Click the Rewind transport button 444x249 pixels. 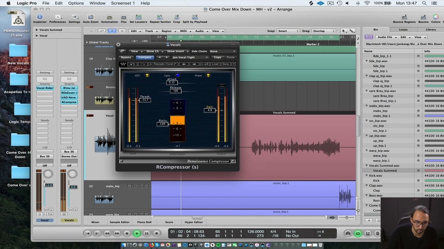107,233
